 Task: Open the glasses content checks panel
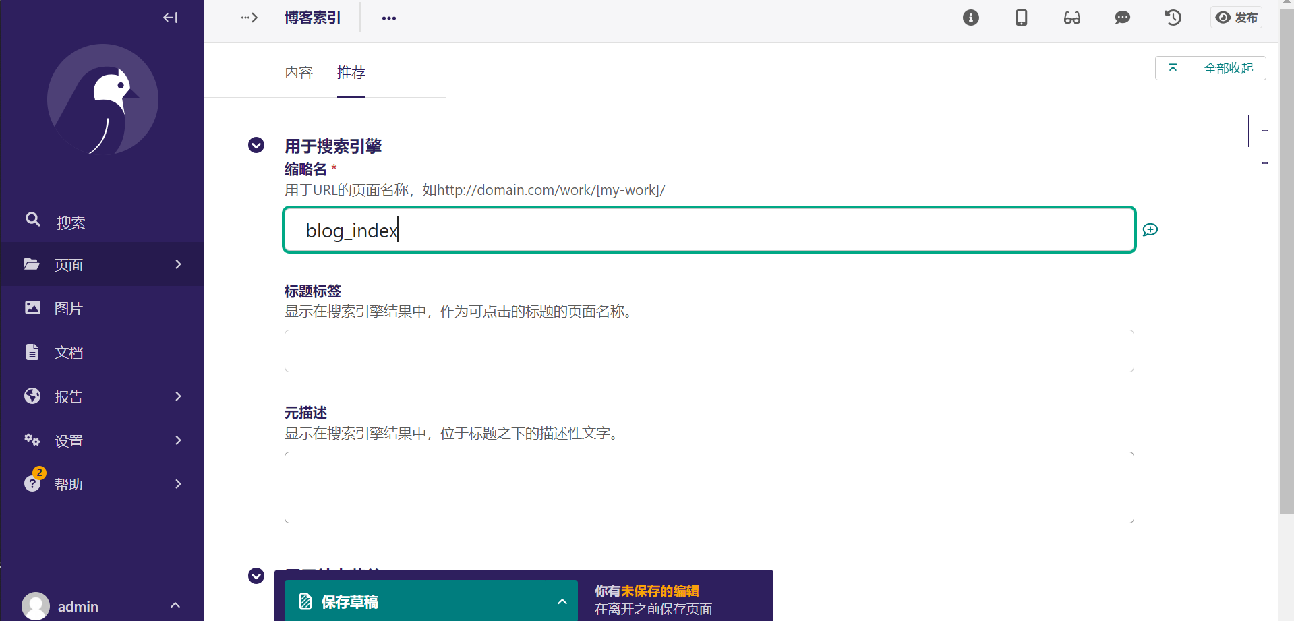click(x=1072, y=18)
